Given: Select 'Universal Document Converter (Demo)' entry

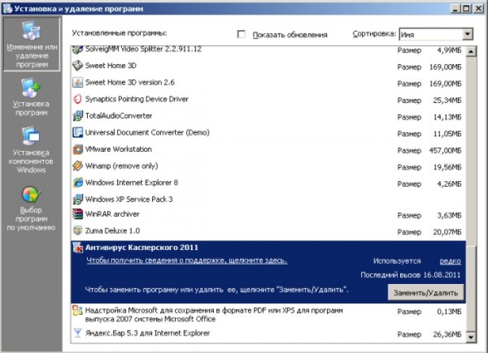Looking at the screenshot, I should pos(268,133).
